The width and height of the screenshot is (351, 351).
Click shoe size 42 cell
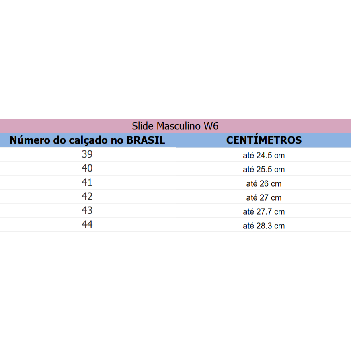87,197
